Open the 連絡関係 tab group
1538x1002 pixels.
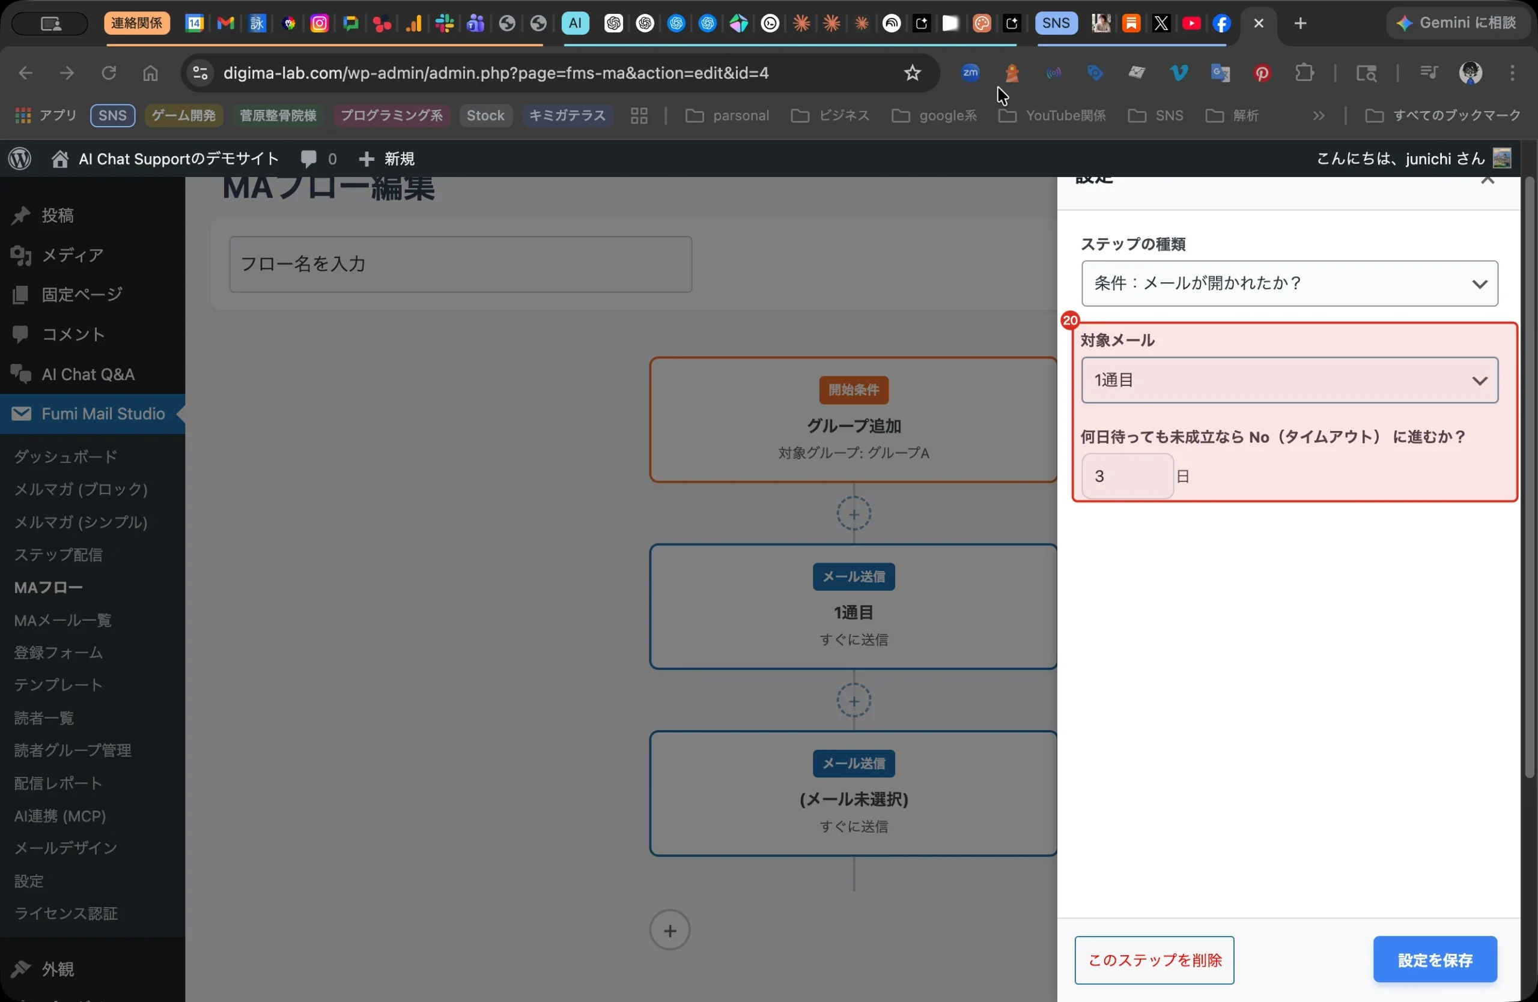(137, 24)
